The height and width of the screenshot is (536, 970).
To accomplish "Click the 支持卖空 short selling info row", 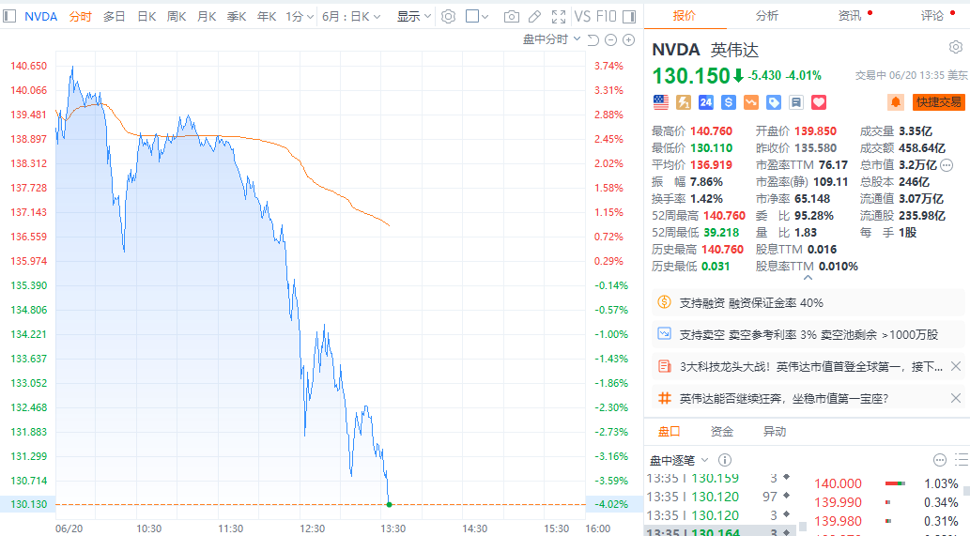I will 808,334.
